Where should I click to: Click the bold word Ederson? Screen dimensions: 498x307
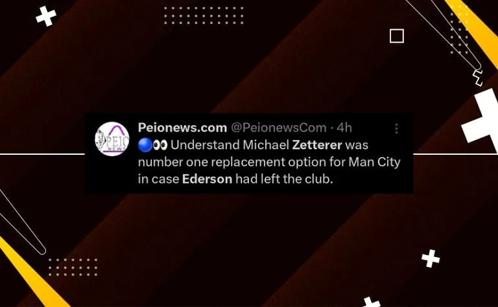[207, 179]
